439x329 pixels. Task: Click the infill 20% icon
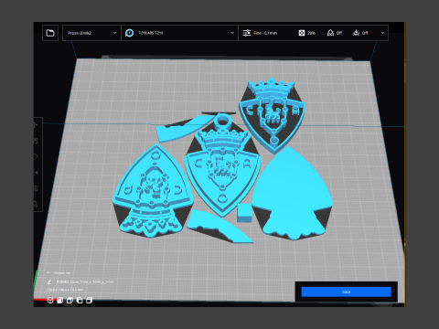[302, 33]
